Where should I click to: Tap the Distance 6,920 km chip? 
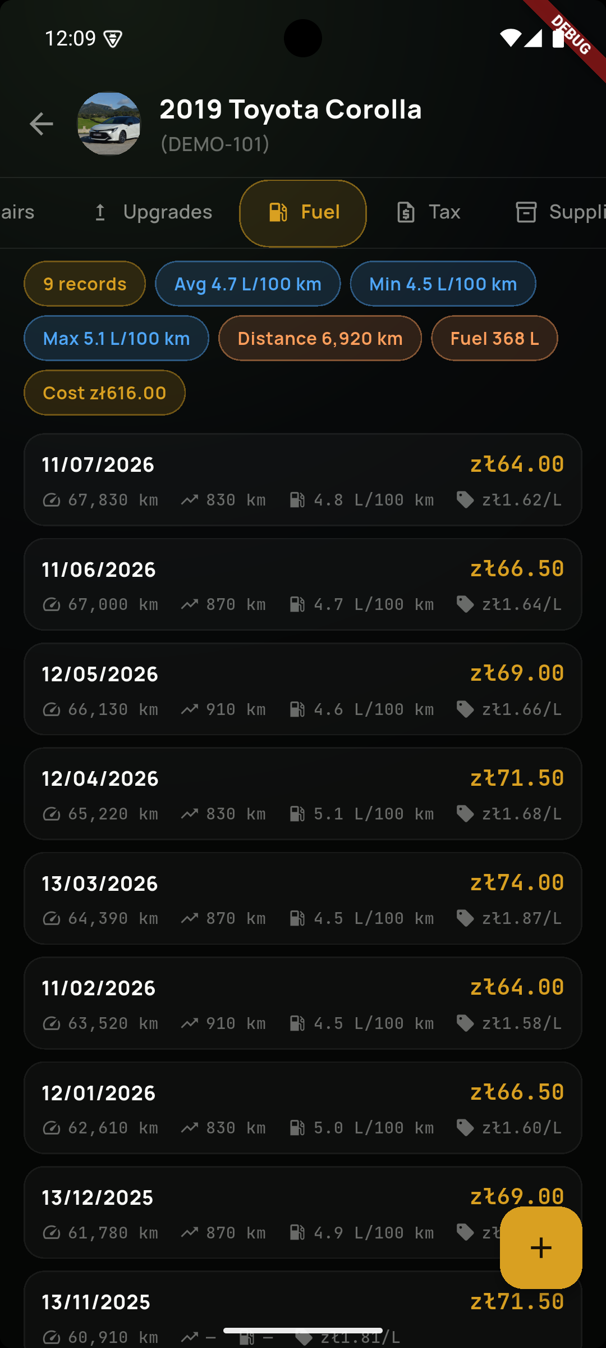coord(320,338)
